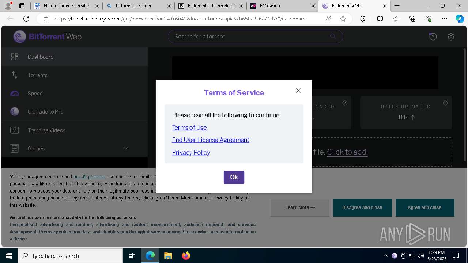The width and height of the screenshot is (468, 263).
Task: Expand the Games submenu chevron
Action: [x=126, y=148]
